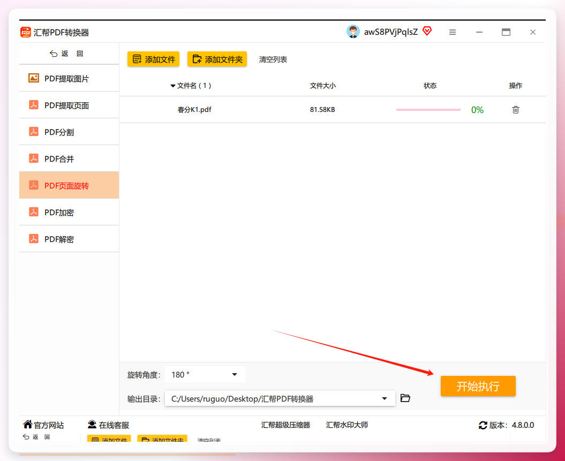The height and width of the screenshot is (461, 565).
Task: Click the version number 4.8.0.0
Action: 523,425
